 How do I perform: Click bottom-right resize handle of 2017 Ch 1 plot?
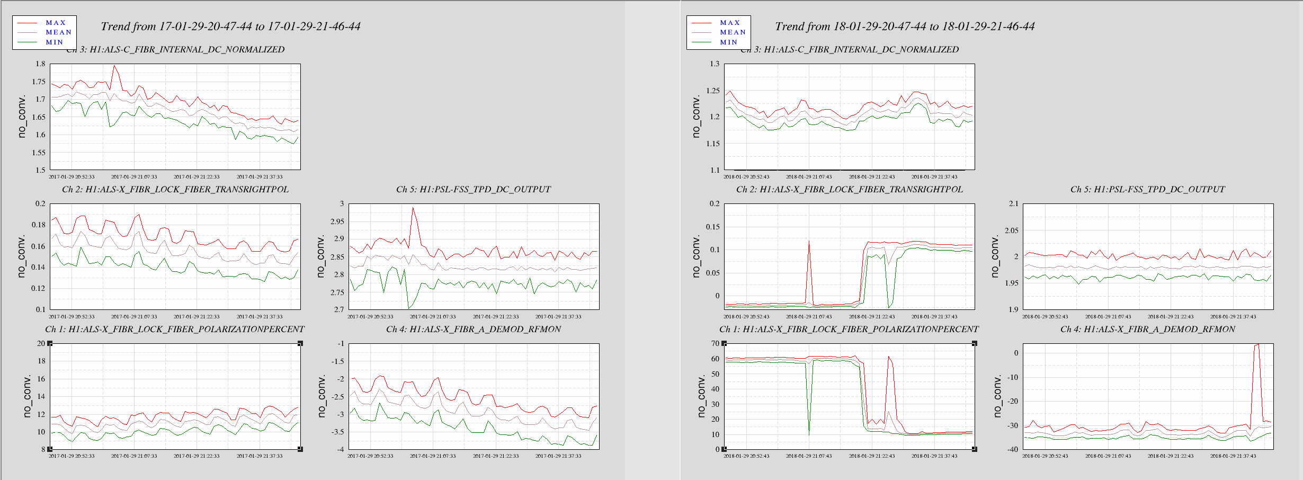(300, 449)
